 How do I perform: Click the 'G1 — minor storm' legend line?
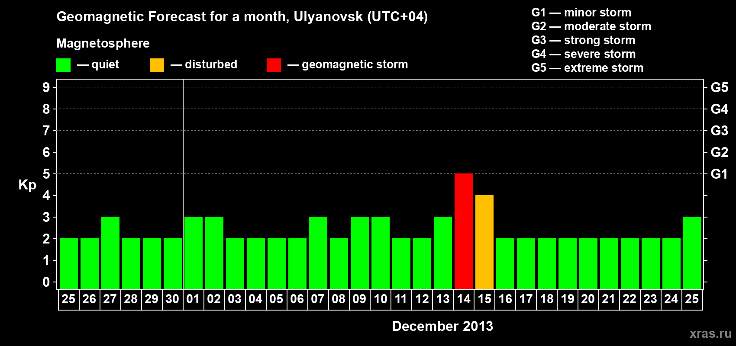[x=581, y=13]
